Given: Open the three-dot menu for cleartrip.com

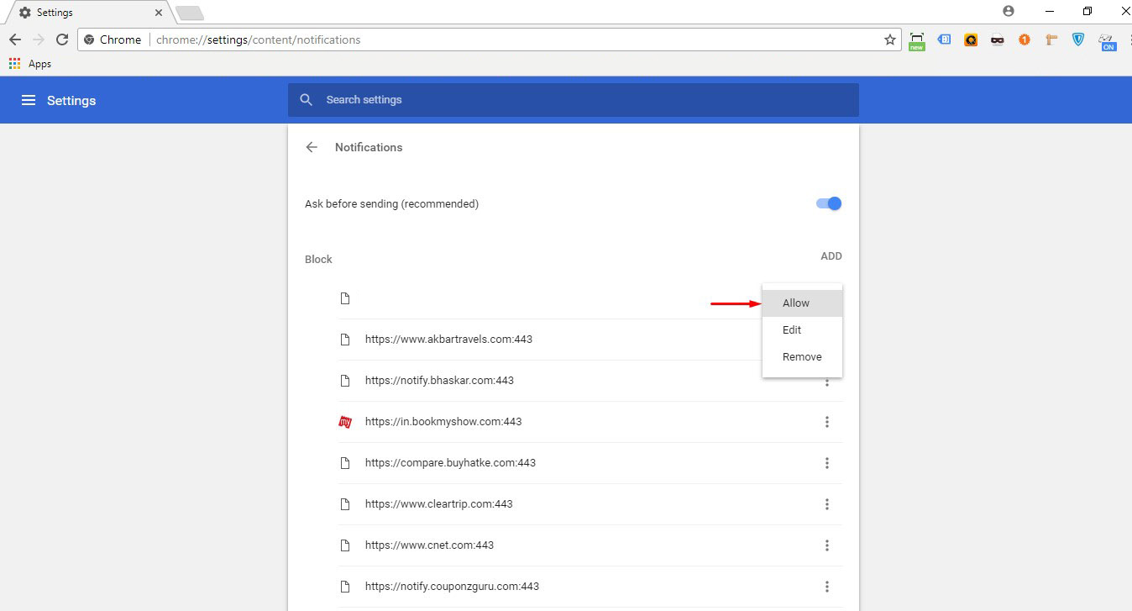Looking at the screenshot, I should pyautogui.click(x=827, y=503).
